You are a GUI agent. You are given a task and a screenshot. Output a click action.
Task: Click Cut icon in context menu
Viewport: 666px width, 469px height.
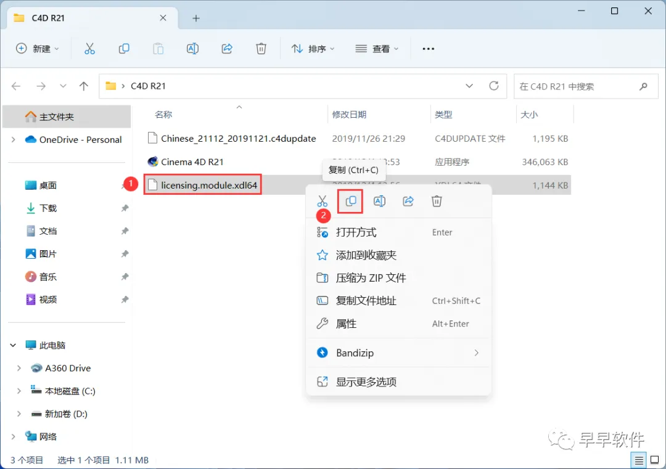click(323, 201)
